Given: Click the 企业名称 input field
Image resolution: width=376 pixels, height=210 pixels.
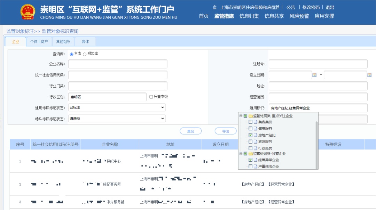Looking at the screenshot, I should [118, 64].
